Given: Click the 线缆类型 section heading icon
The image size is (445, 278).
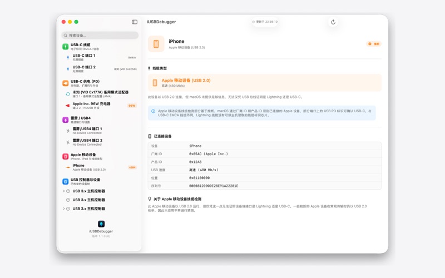Looking at the screenshot, I should [x=149, y=68].
